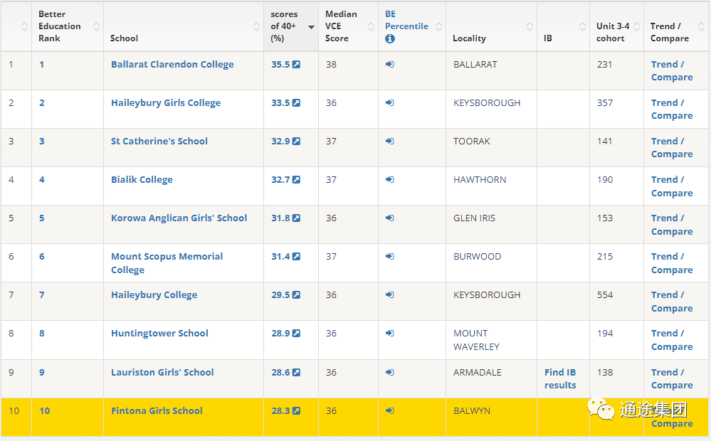Click Better Education Rank link 1
Image resolution: width=711 pixels, height=441 pixels.
coord(42,64)
